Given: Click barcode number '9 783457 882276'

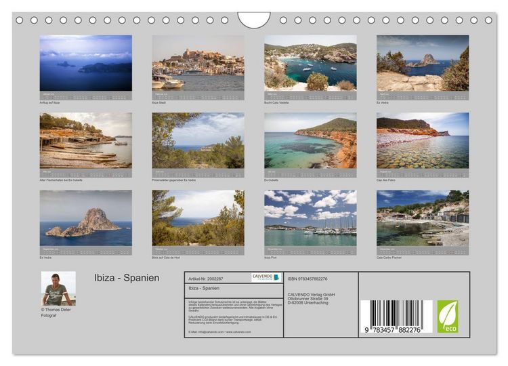Looking at the screenshot, I should point(392,330).
